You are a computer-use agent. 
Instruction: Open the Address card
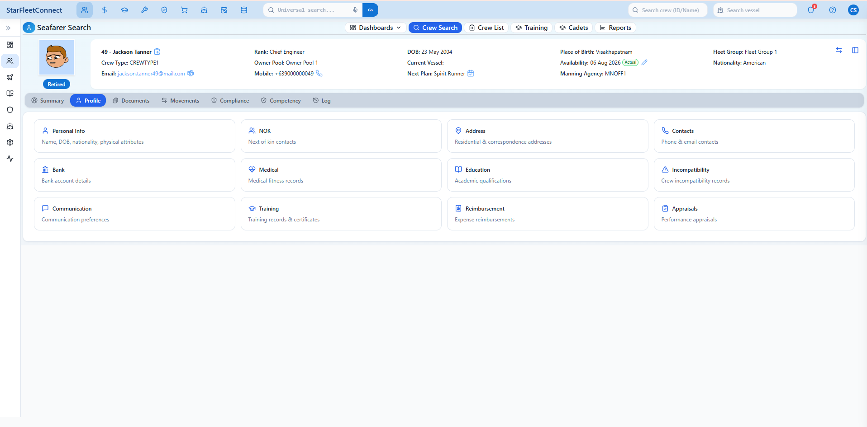point(548,136)
